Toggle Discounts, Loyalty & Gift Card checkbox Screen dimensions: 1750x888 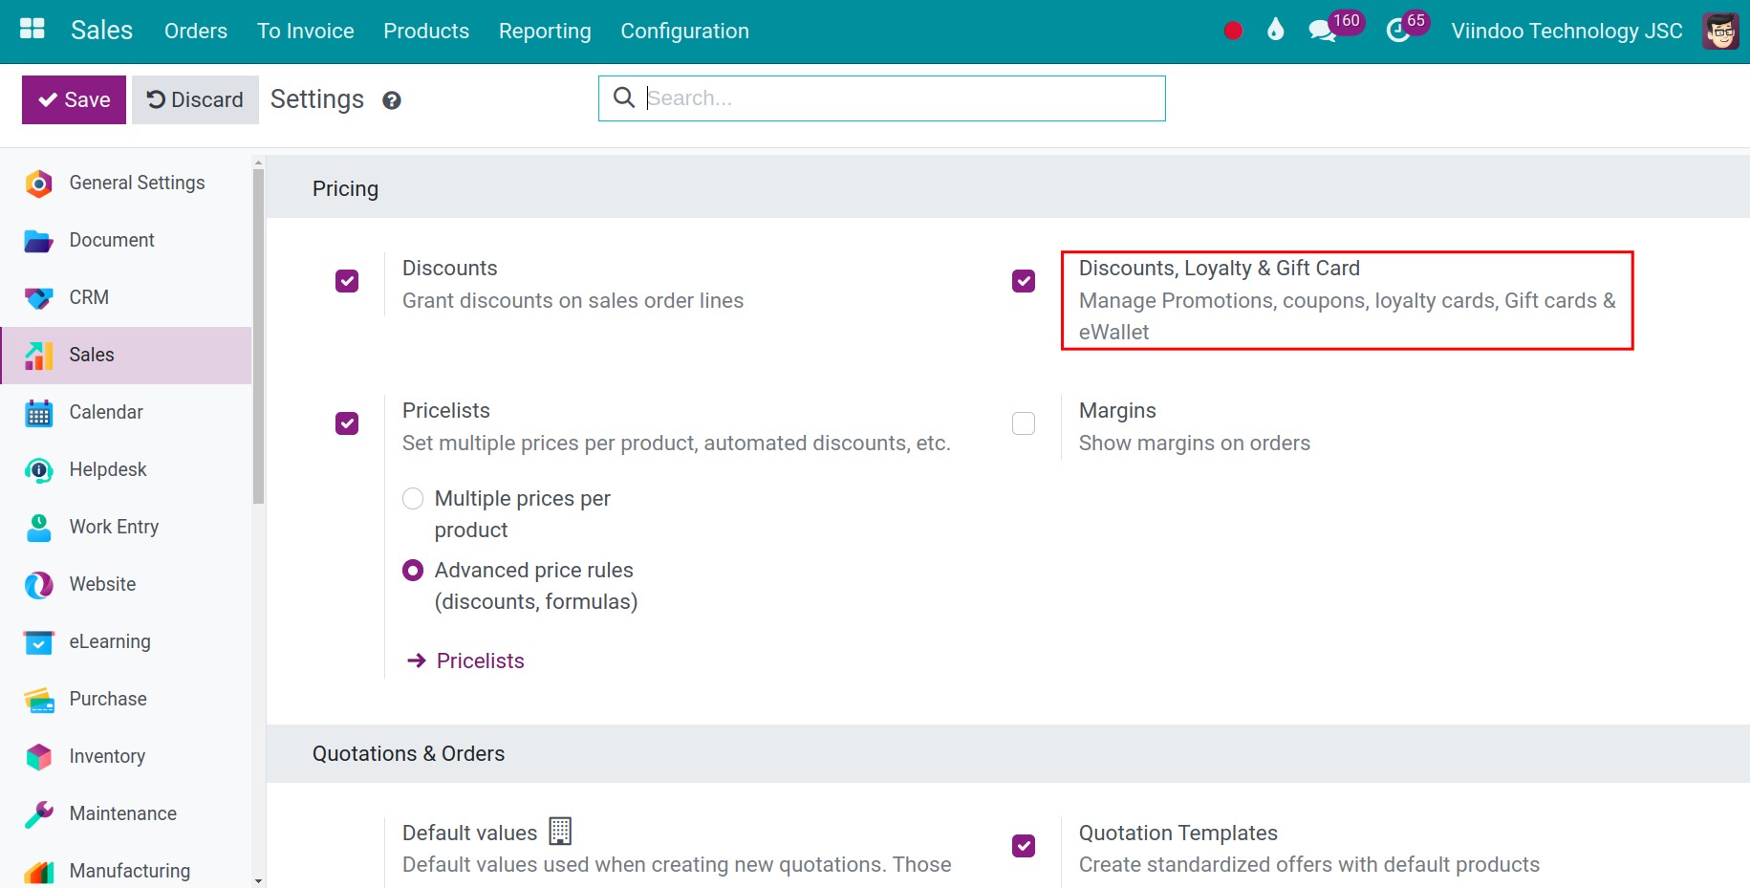tap(1024, 281)
